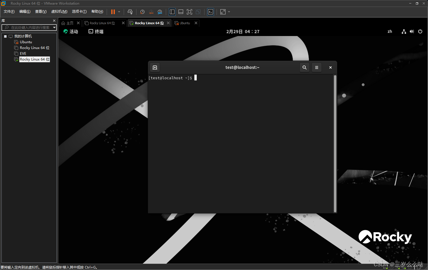Toggle the thumbnail bar view
The image size is (428, 270).
[181, 12]
